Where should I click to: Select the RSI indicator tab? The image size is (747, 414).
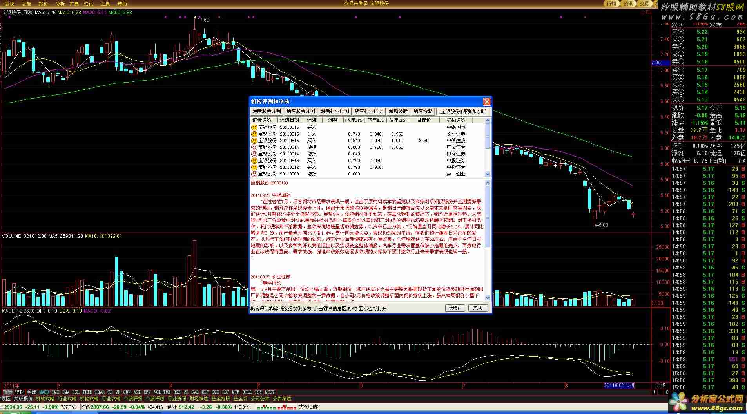coord(177,392)
